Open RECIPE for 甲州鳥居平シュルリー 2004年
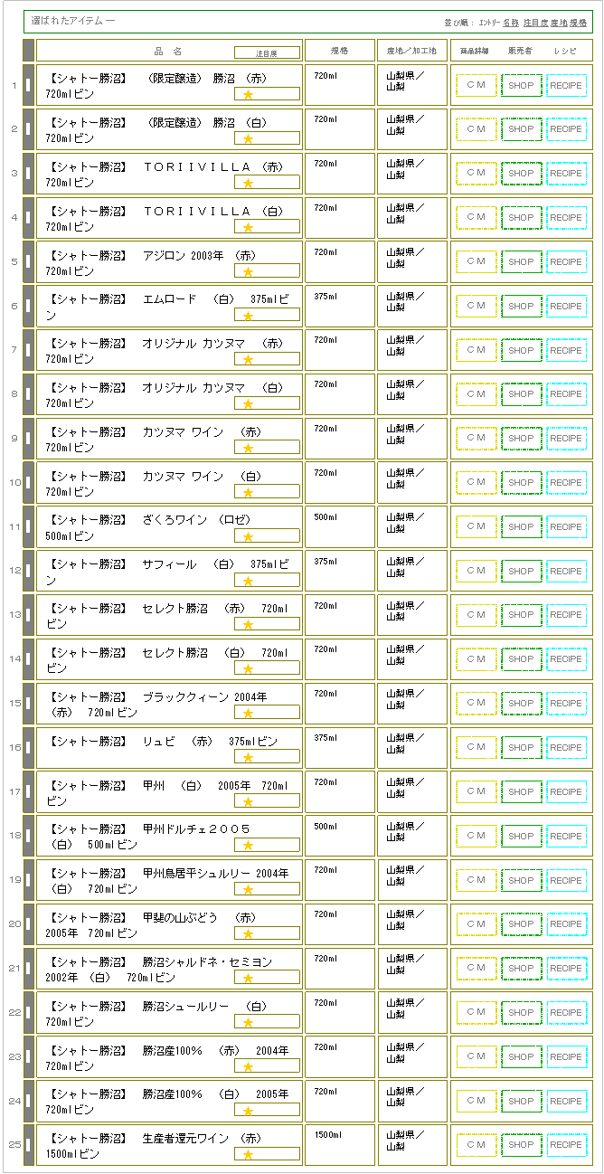Screen dimensions: 604x1174 point(567,880)
